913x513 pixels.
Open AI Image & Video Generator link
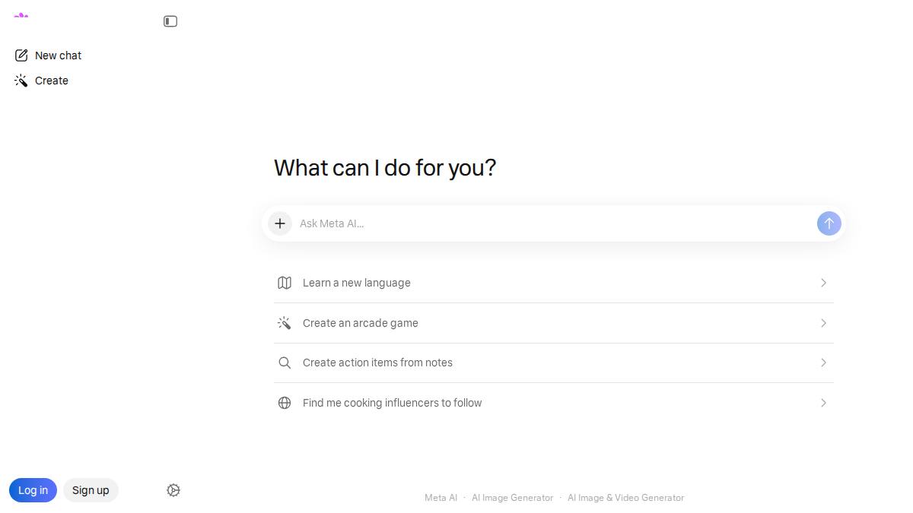(x=625, y=498)
